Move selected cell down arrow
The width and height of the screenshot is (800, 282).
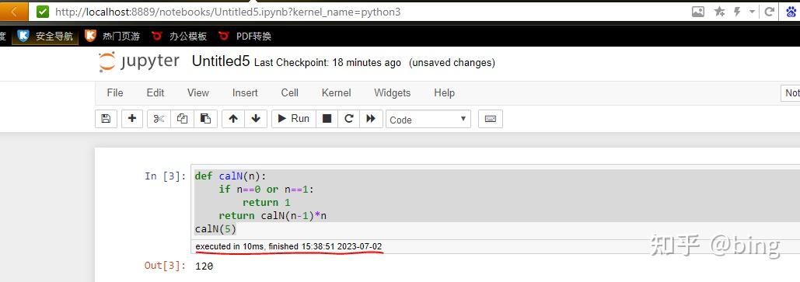click(x=256, y=119)
